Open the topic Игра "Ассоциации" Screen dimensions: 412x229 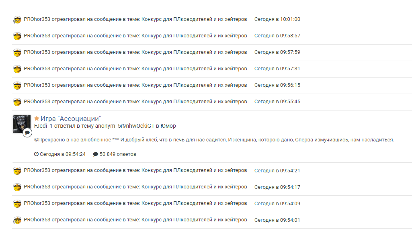[71, 119]
